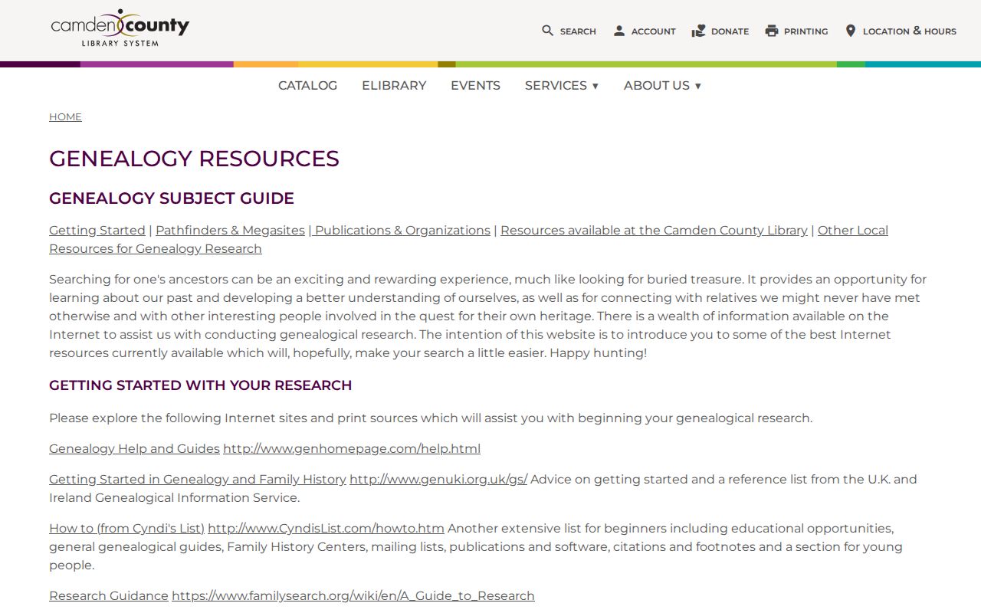This screenshot has height=613, width=981.
Task: Click the account person icon
Action: coord(619,31)
